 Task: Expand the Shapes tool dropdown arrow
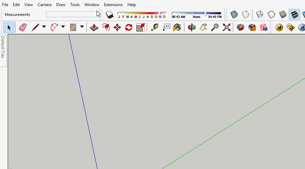pos(82,27)
